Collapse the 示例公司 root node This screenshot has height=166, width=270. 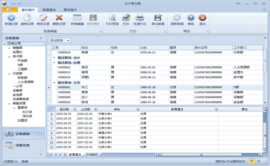[4, 44]
